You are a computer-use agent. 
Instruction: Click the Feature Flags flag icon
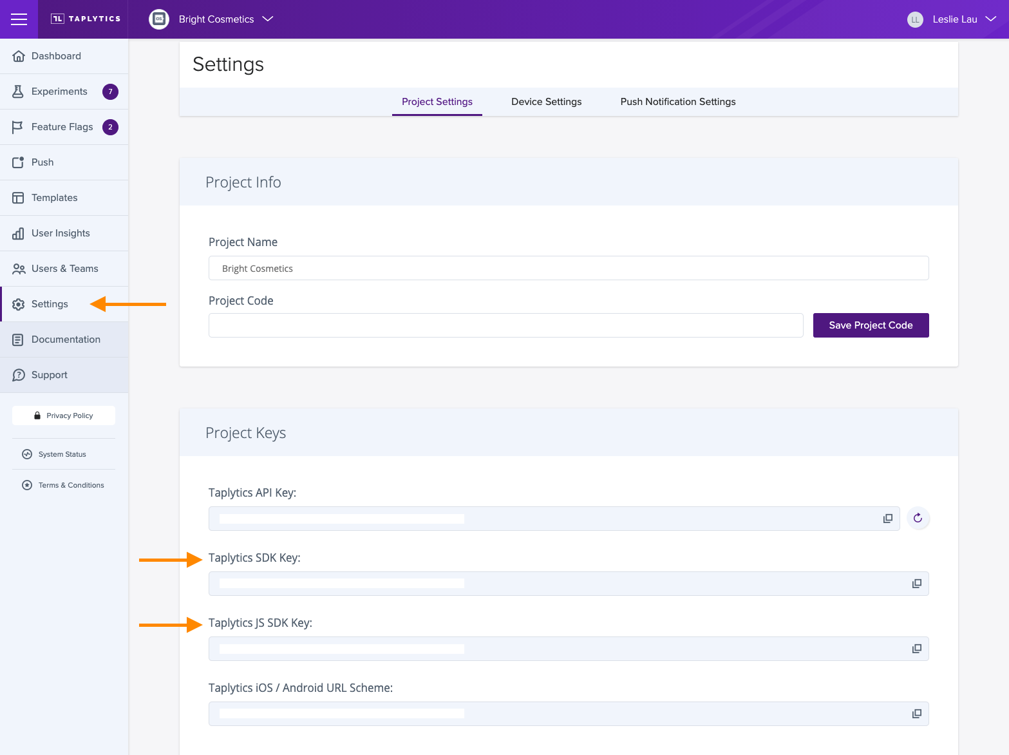[x=17, y=127]
